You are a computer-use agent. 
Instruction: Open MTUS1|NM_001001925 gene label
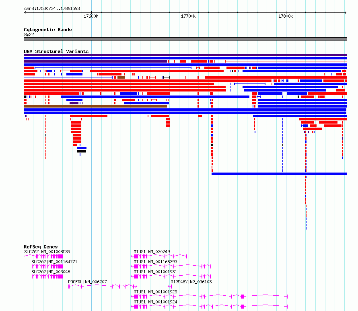(156, 292)
